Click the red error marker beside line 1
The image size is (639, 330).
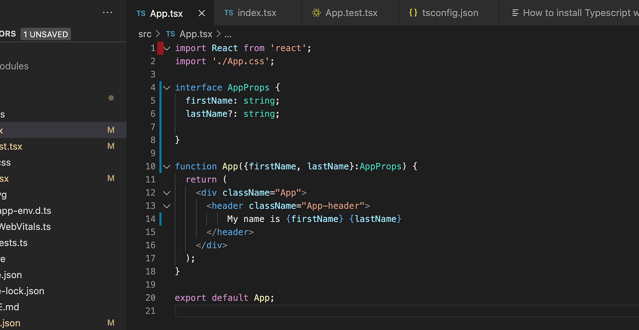point(160,47)
